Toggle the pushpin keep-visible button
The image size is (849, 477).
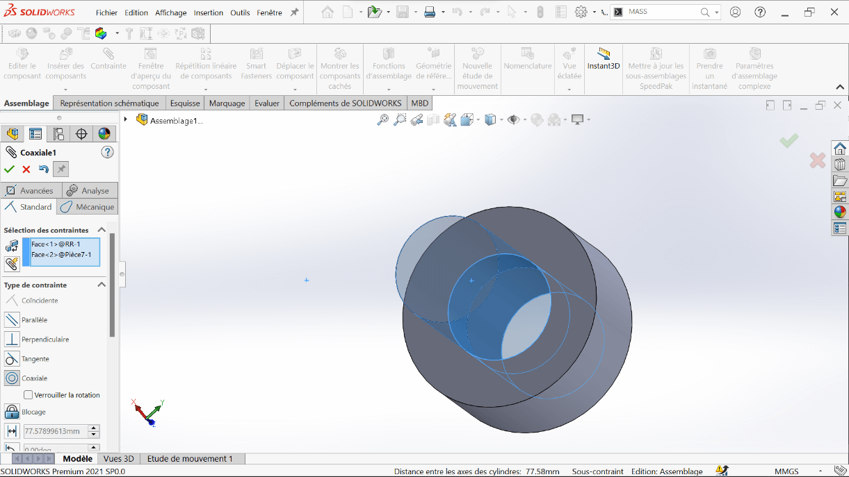tap(61, 169)
